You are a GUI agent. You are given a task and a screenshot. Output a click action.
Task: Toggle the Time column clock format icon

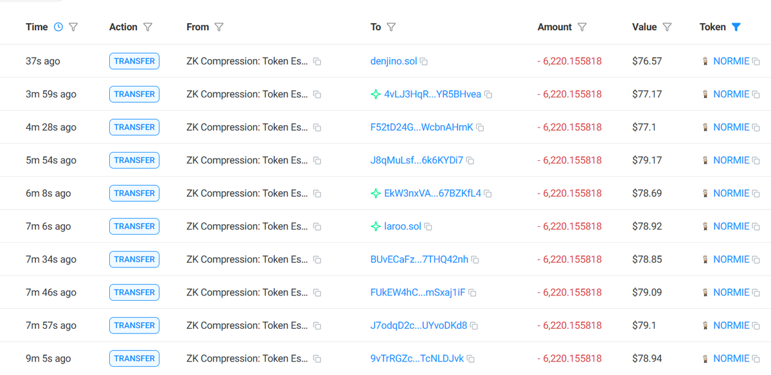[58, 27]
